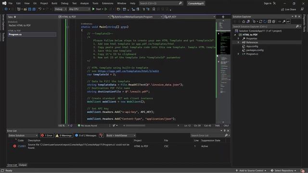Collapse the HTML to PDF project node
Image resolution: width=308 pixels, height=173 pixels.
[x=235, y=35]
